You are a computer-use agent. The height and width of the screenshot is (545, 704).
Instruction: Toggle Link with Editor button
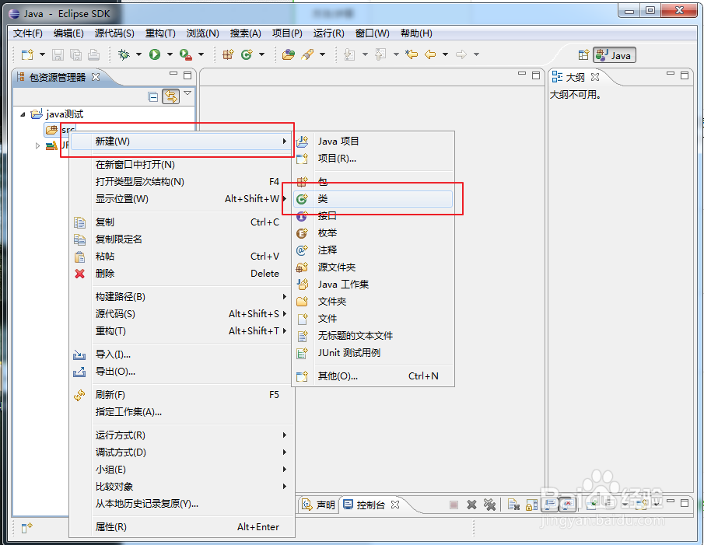click(170, 96)
